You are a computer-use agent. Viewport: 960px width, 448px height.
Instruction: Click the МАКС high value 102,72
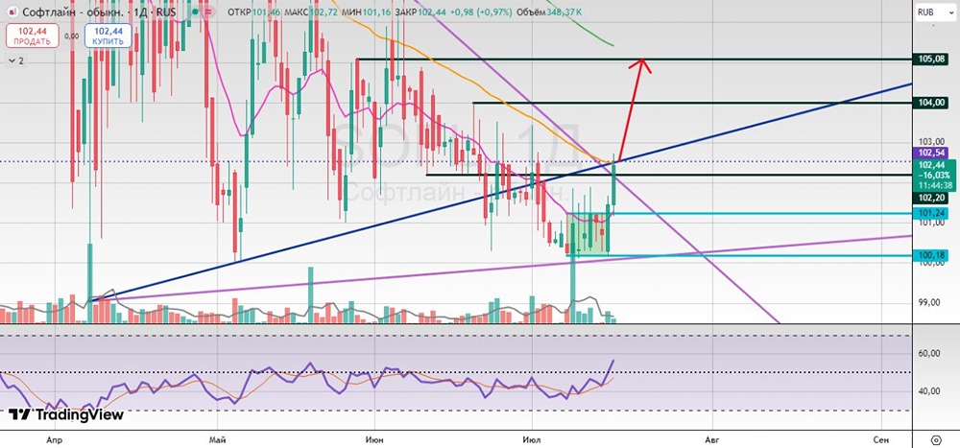pyautogui.click(x=322, y=12)
